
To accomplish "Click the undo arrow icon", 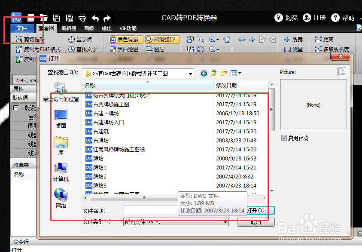I will pos(95,18).
